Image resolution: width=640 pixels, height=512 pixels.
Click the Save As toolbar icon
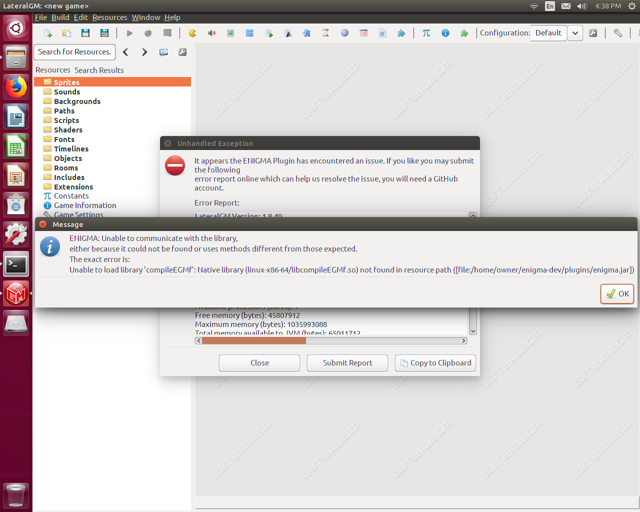(x=104, y=33)
